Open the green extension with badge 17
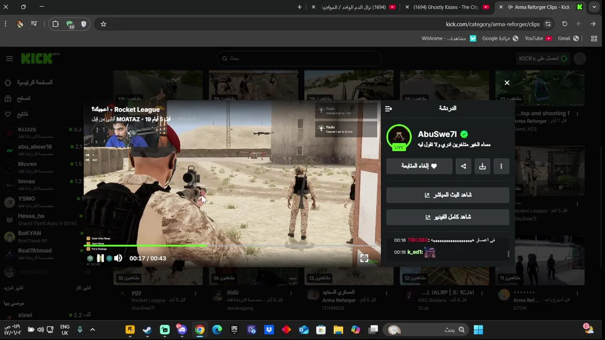This screenshot has width=605, height=340. 70,24
